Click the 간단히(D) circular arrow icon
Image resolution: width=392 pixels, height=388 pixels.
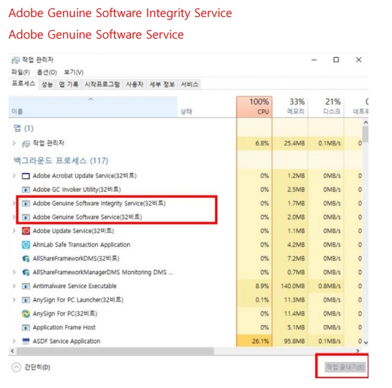16,368
